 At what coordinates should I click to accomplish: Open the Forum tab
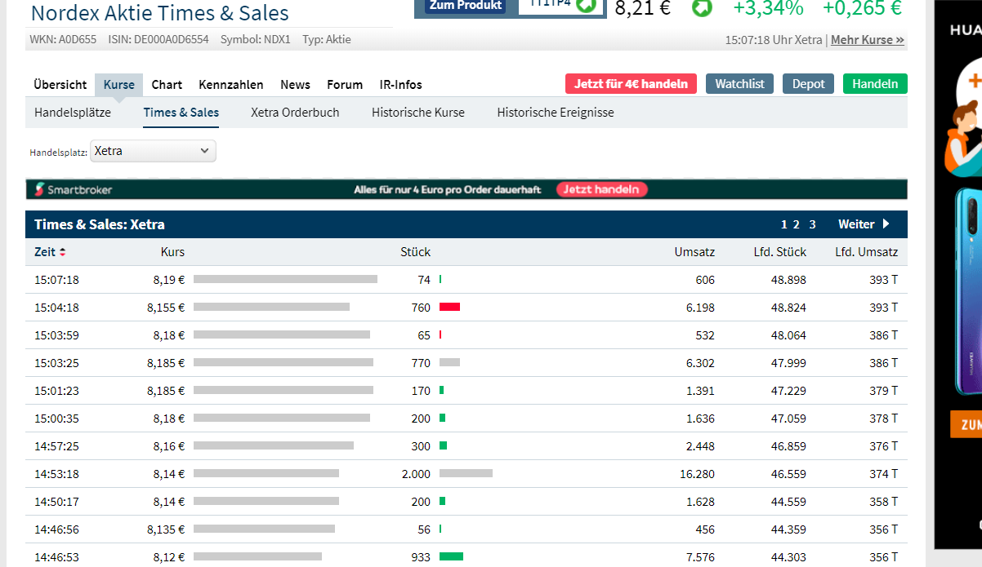click(345, 85)
